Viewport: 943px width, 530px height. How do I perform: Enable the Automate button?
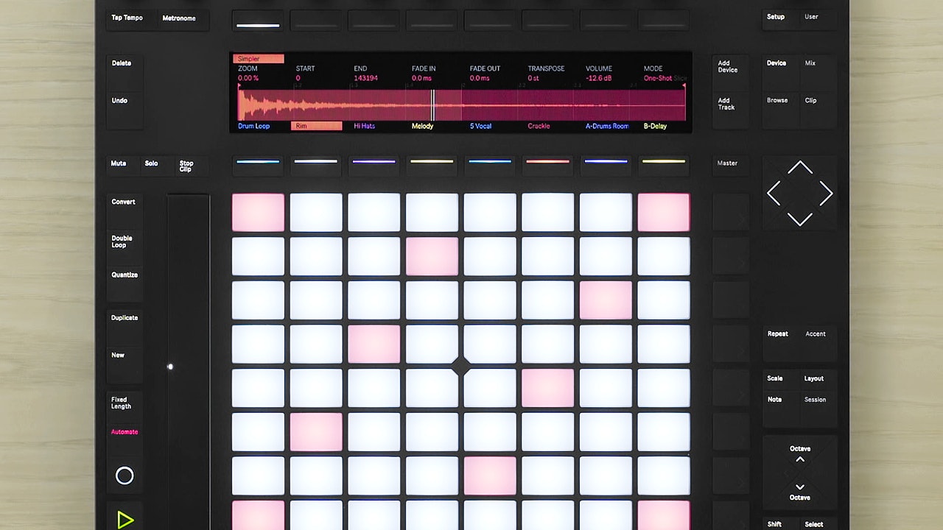[125, 432]
